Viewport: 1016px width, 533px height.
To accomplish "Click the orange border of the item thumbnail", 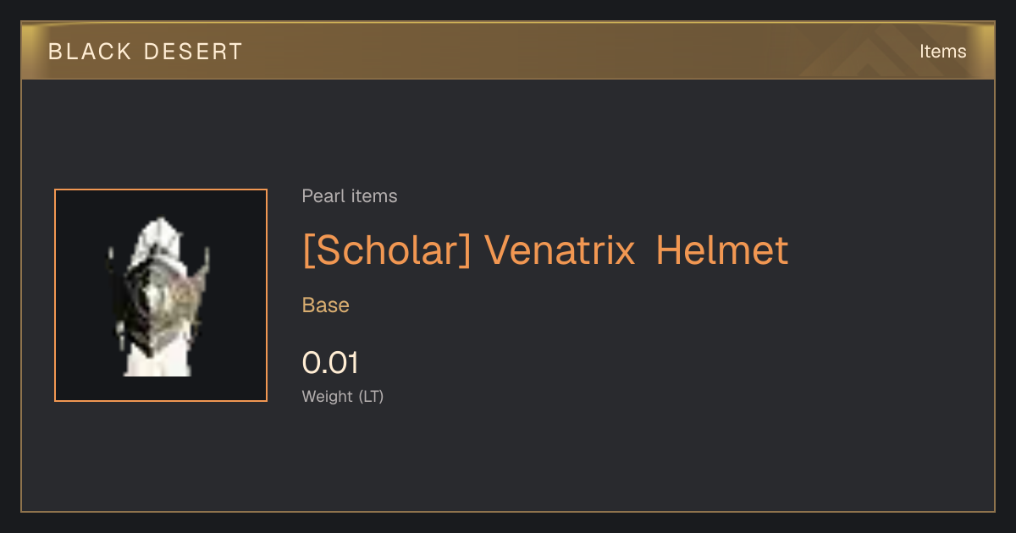I will pos(56,295).
